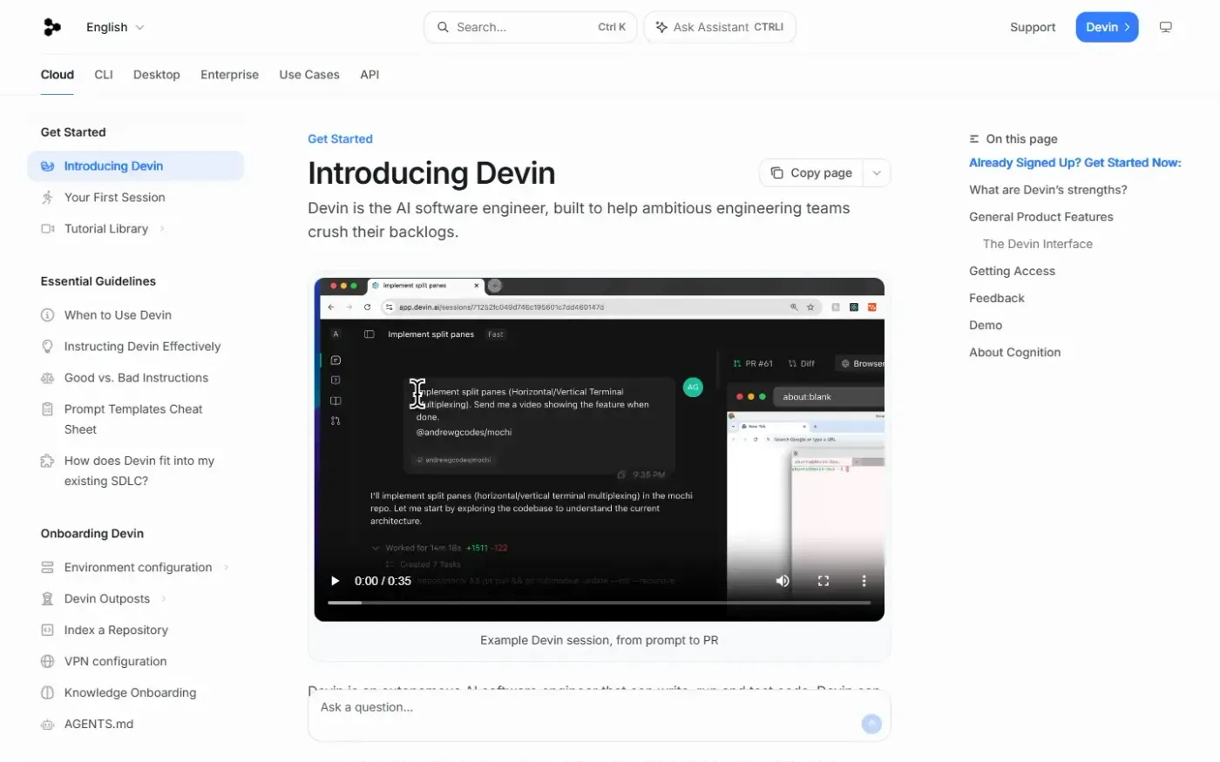Screen dimensions: 1220x762
Task: Expand the Devin Outposts section
Action: click(164, 599)
